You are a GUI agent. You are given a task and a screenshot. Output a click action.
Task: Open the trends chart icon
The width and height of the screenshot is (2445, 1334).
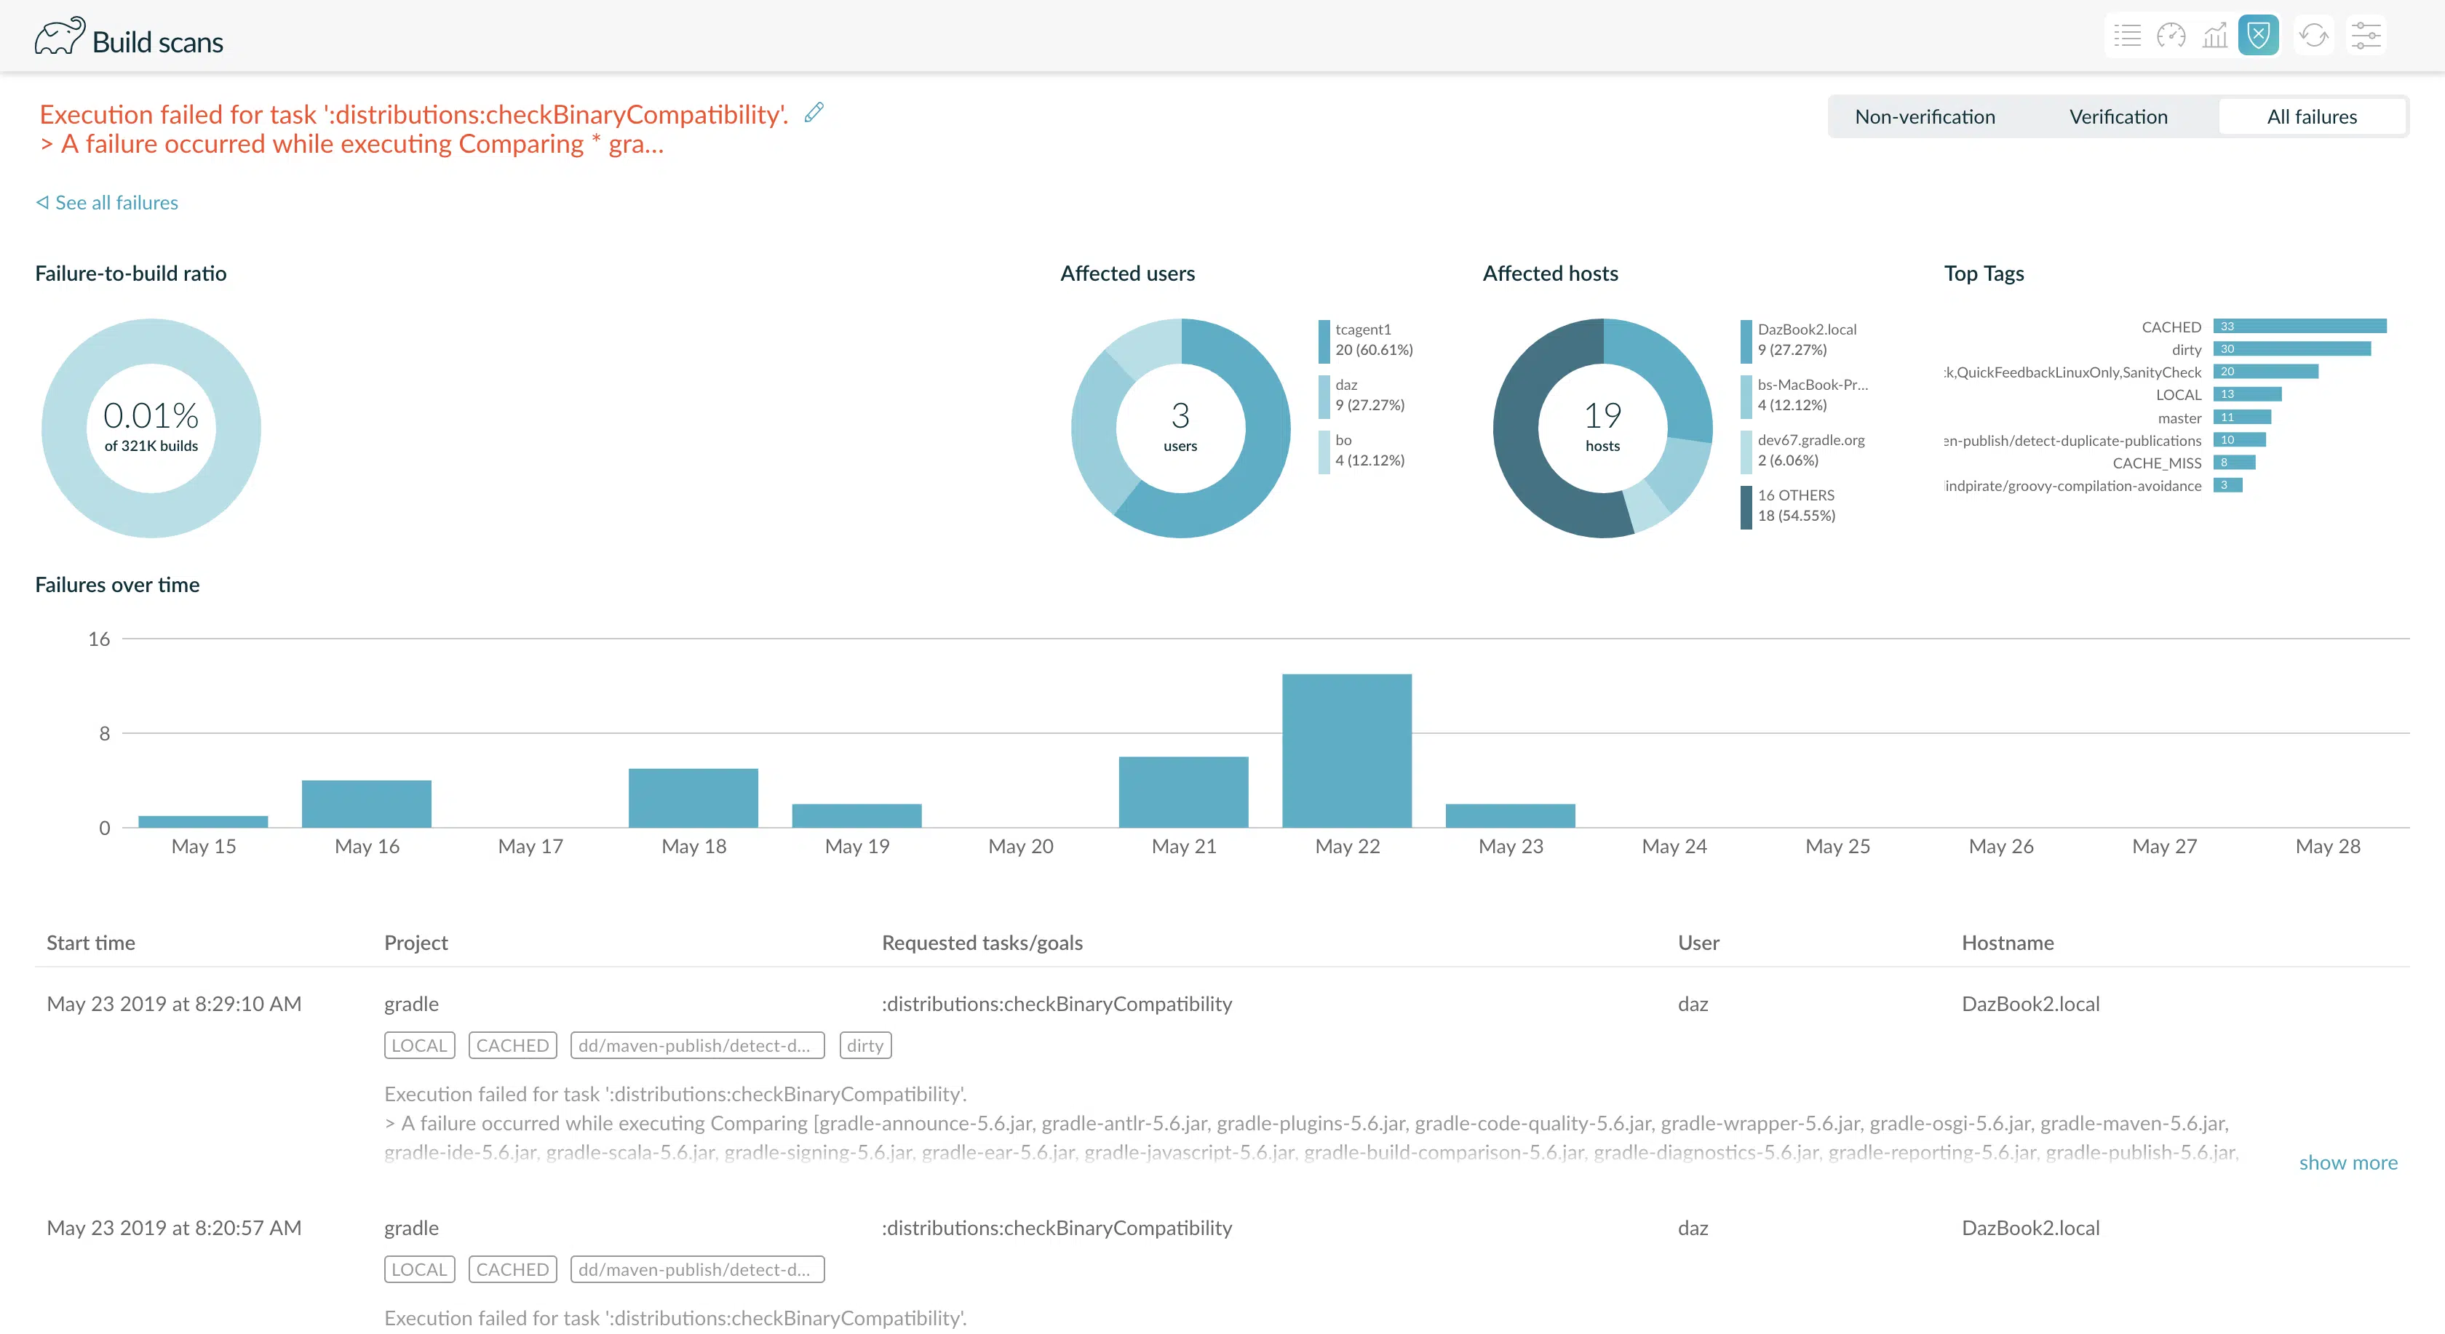pos(2214,36)
